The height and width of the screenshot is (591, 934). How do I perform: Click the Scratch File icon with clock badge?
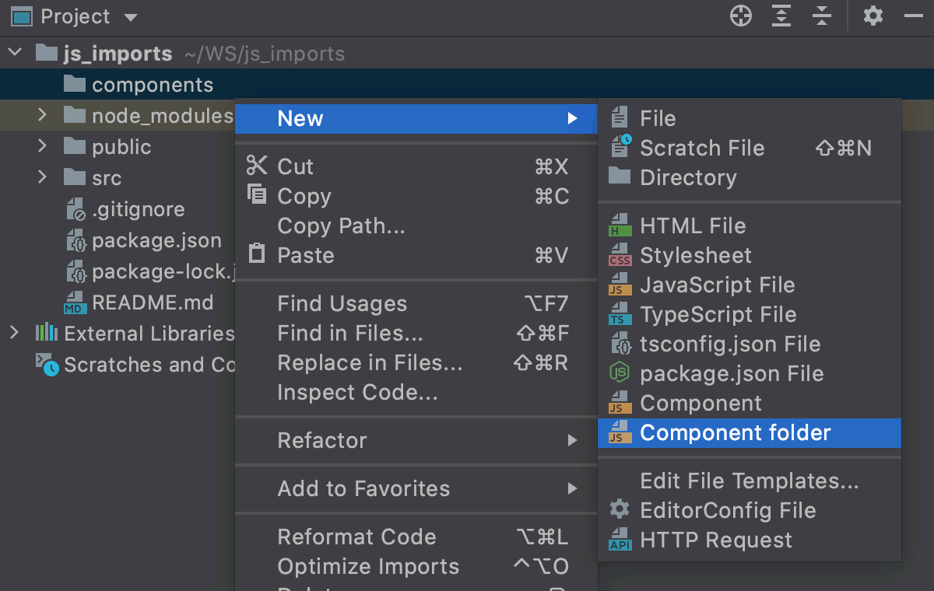[620, 148]
